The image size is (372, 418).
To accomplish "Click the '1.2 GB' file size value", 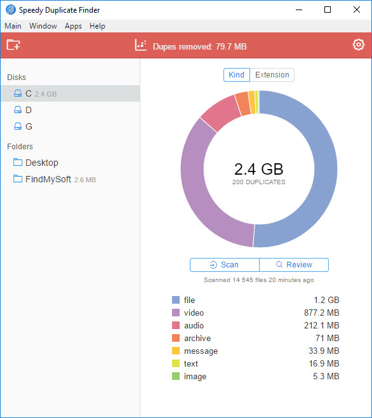I will coord(326,300).
